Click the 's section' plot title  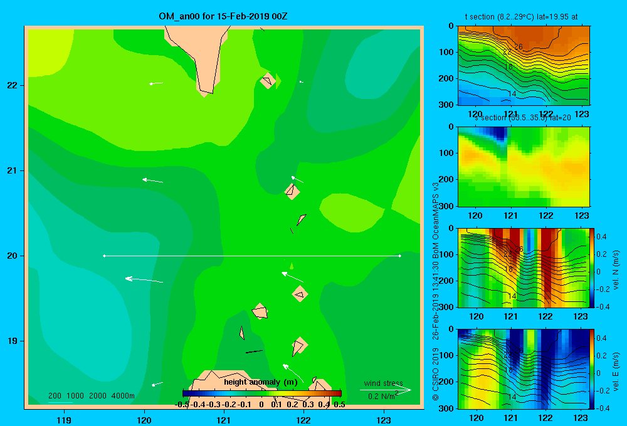(522, 118)
